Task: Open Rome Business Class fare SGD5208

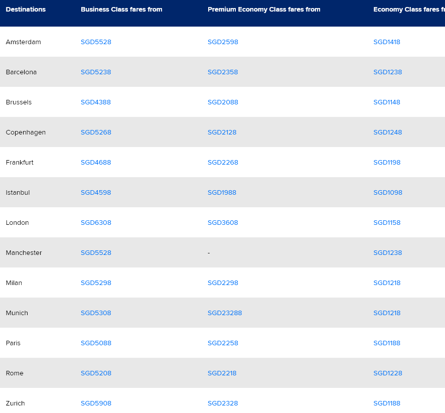Action: [96, 373]
